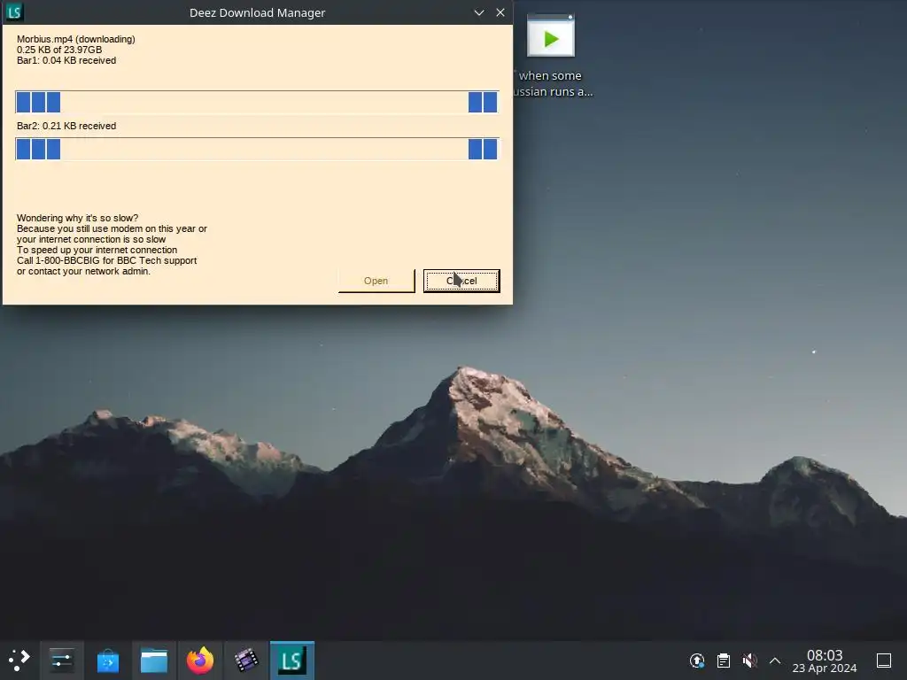Viewport: 907px width, 680px height.
Task: Launch Discover software store from taskbar
Action: (x=107, y=661)
